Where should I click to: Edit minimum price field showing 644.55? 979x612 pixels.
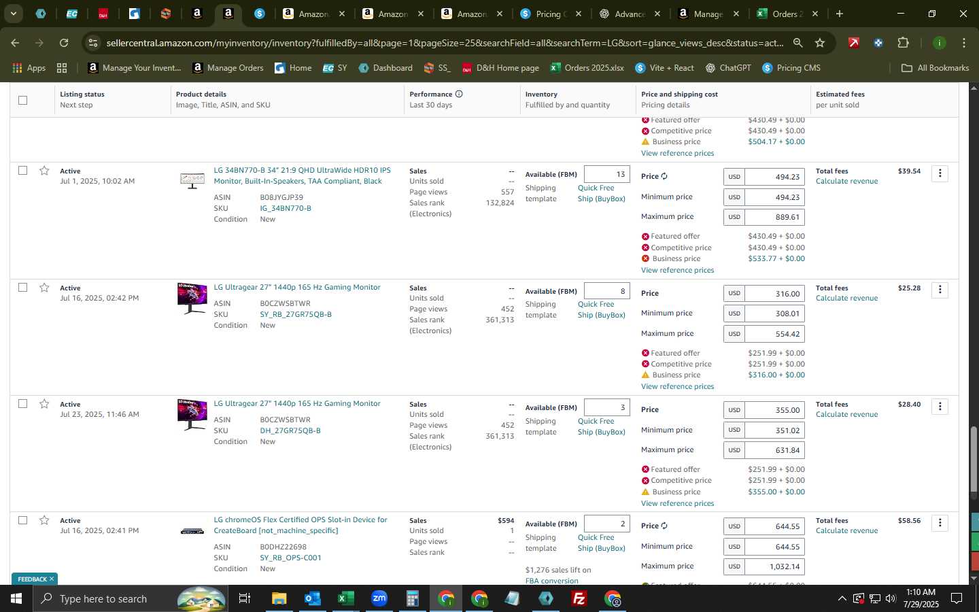tap(774, 546)
